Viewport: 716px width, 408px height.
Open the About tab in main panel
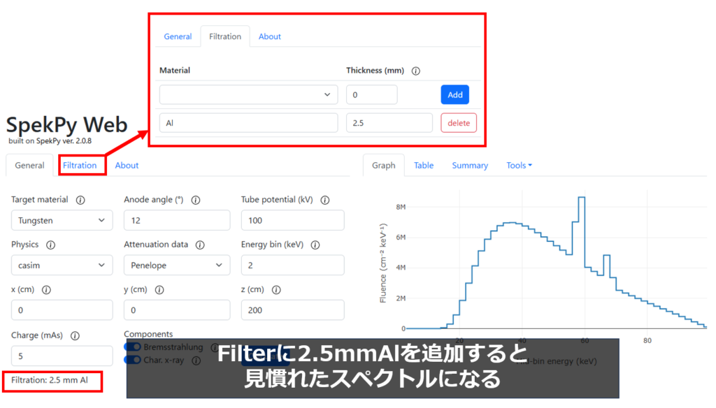click(x=127, y=165)
